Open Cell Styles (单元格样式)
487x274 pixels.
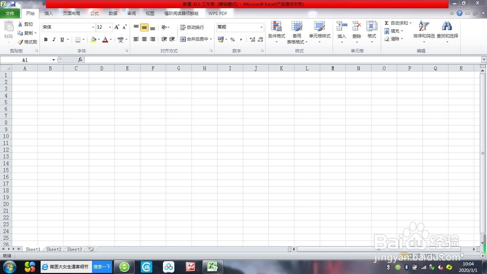click(x=319, y=32)
